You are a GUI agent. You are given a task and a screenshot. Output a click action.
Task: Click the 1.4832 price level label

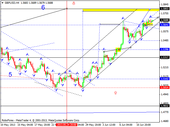[x=165, y=106]
